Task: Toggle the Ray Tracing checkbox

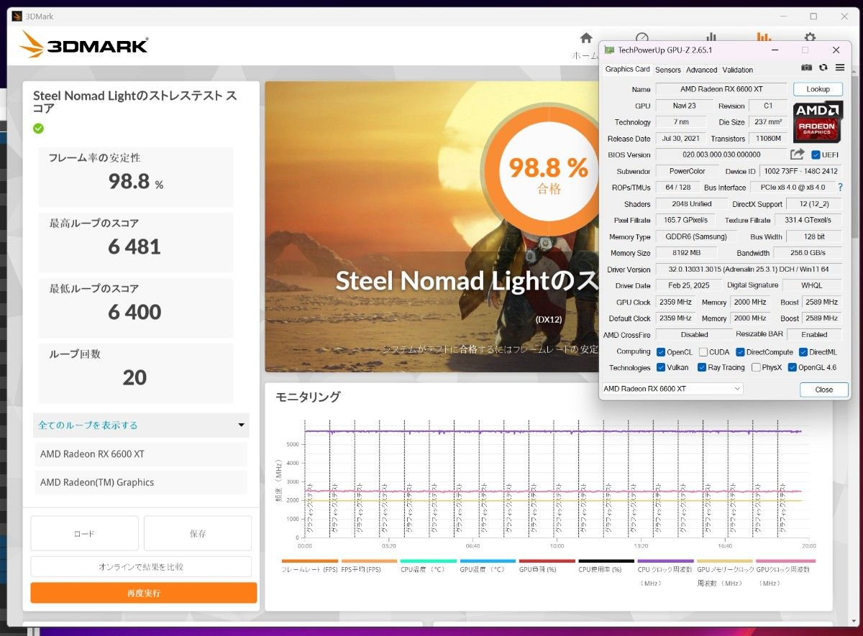Action: point(702,367)
